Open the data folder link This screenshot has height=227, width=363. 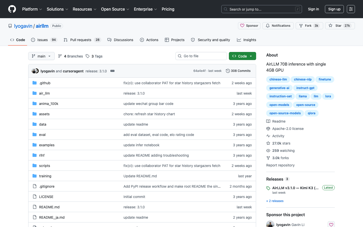click(43, 124)
